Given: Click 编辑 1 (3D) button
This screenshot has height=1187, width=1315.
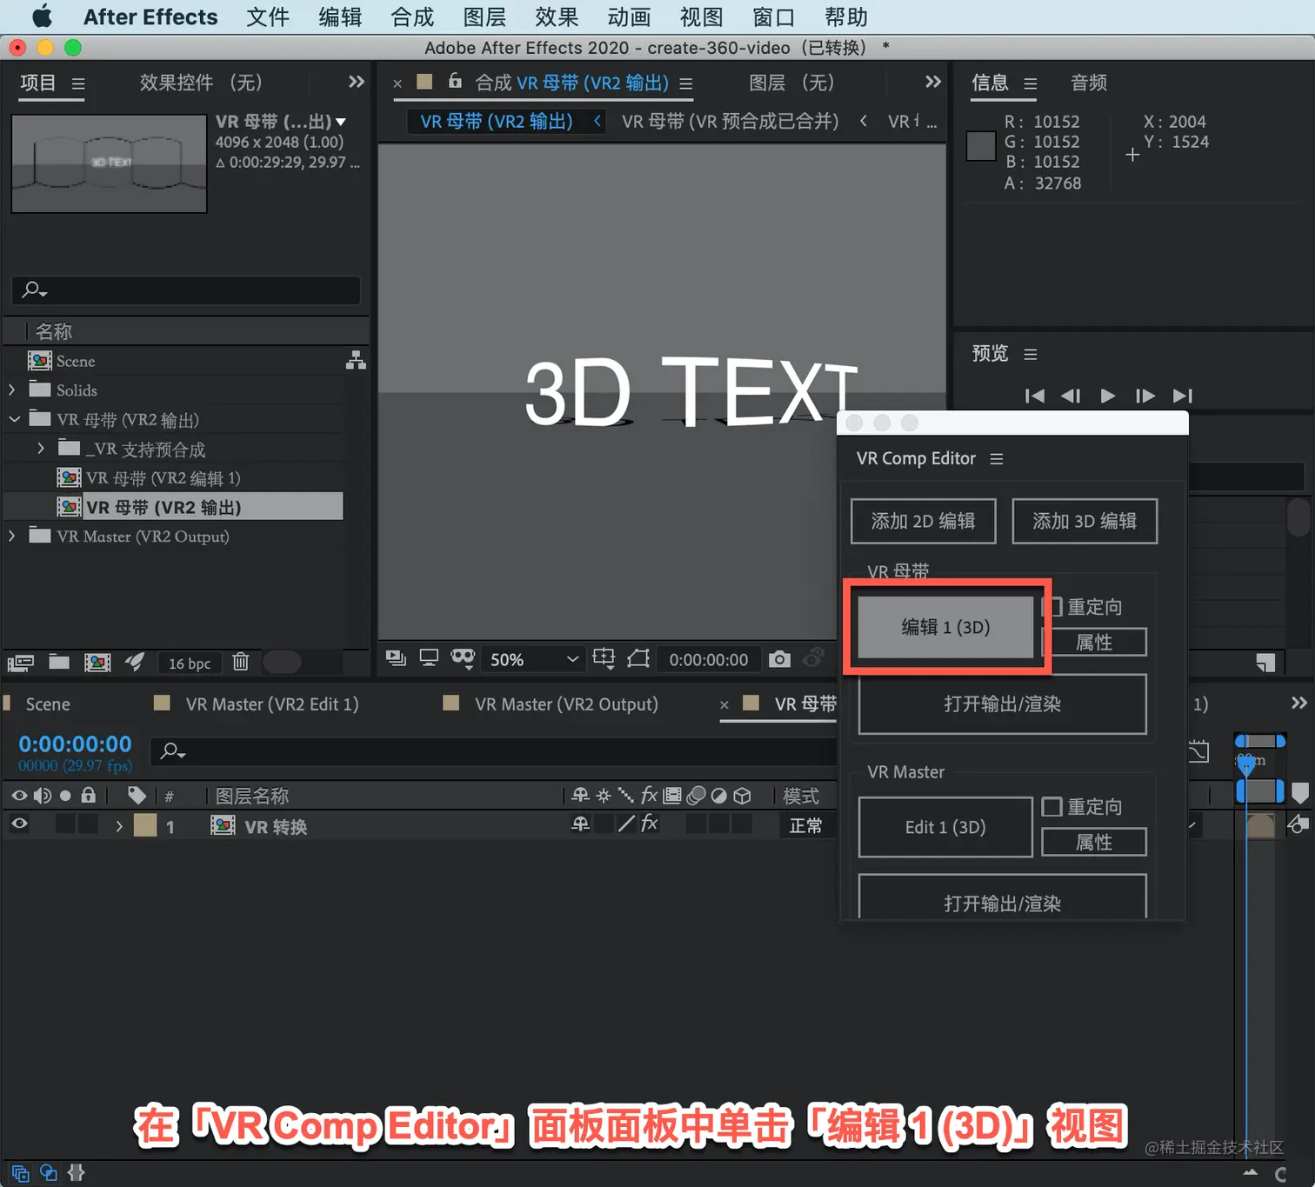Looking at the screenshot, I should (x=945, y=627).
